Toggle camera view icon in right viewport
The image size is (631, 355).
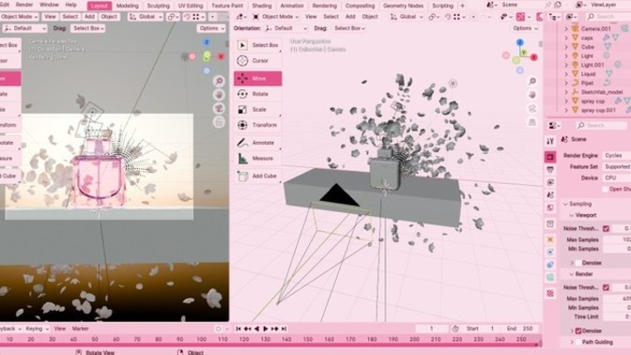(x=532, y=109)
